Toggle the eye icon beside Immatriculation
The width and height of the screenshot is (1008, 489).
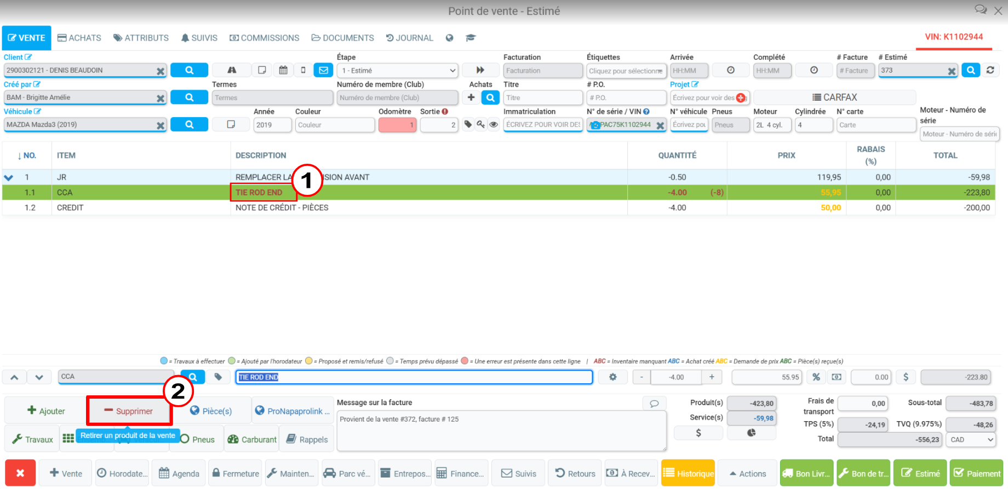tap(494, 124)
